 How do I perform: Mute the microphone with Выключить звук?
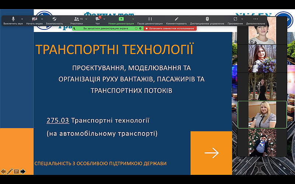(13, 21)
